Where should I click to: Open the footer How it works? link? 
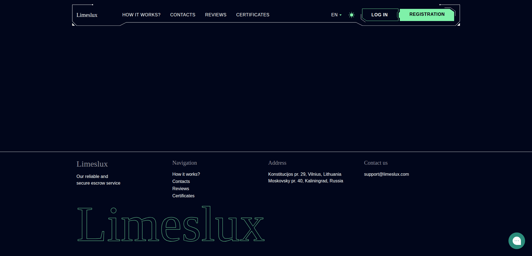click(186, 174)
